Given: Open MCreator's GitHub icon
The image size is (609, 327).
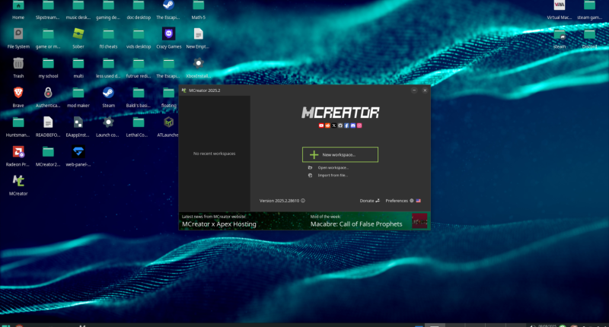Looking at the screenshot, I should [340, 125].
